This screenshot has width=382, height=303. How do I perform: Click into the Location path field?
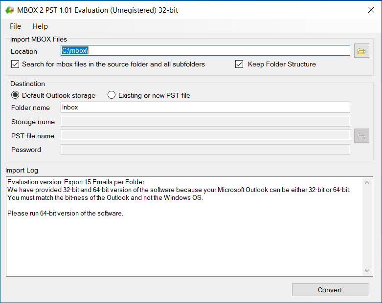click(x=205, y=50)
